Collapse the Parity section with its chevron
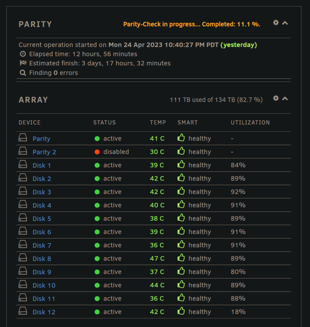310x327 pixels. [285, 23]
